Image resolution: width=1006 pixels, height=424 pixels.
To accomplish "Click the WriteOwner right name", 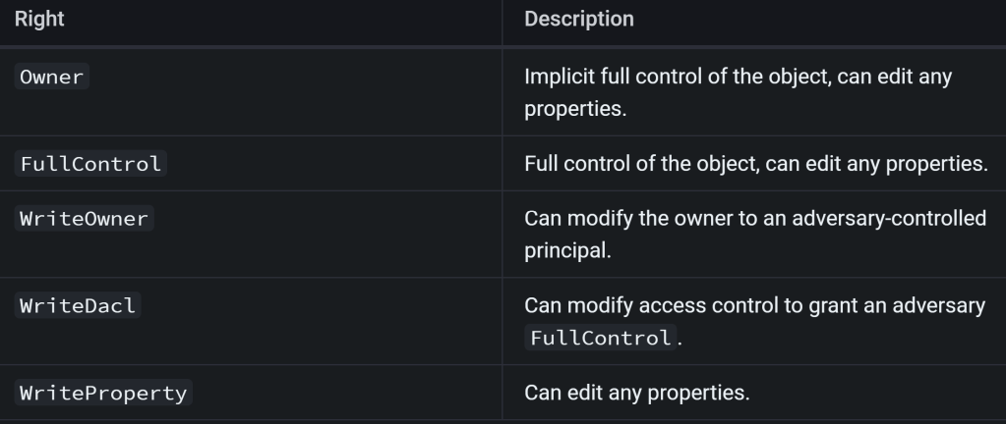I will [x=84, y=219].
